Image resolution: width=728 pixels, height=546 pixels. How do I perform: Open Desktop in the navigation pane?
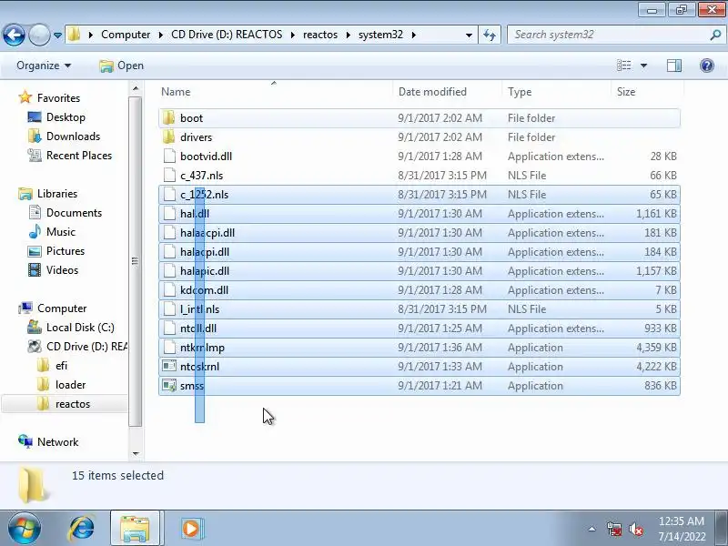(66, 117)
